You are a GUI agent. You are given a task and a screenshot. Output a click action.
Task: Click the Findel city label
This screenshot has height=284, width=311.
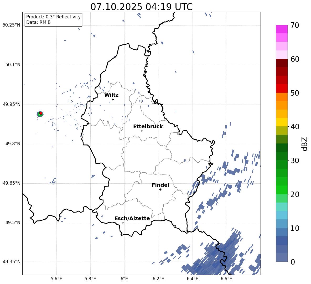160,185
